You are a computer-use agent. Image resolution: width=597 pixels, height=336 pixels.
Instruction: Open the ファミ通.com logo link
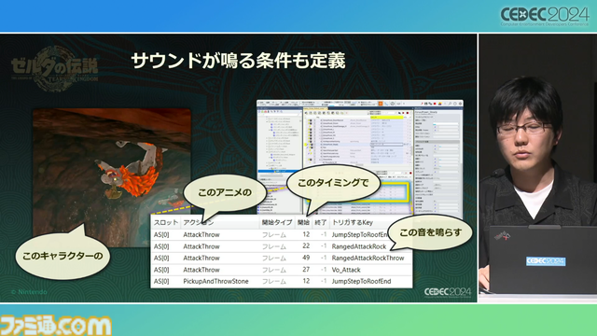(56, 326)
